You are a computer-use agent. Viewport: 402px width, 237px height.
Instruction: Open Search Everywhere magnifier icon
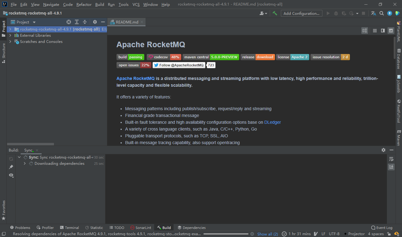click(382, 13)
